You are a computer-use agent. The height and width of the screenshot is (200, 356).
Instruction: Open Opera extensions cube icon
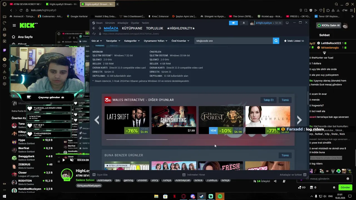(328, 10)
